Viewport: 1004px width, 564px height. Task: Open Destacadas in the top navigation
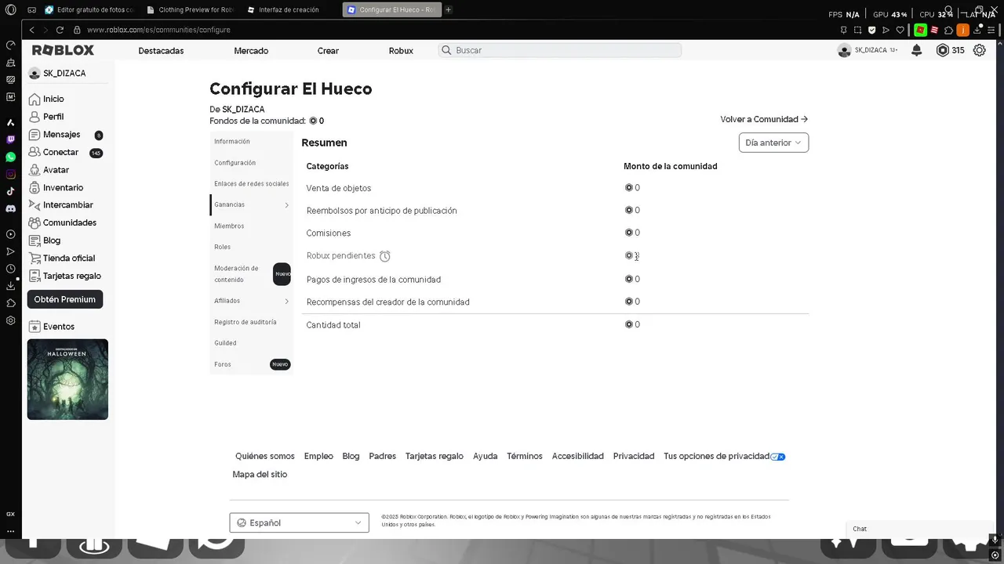tap(161, 51)
